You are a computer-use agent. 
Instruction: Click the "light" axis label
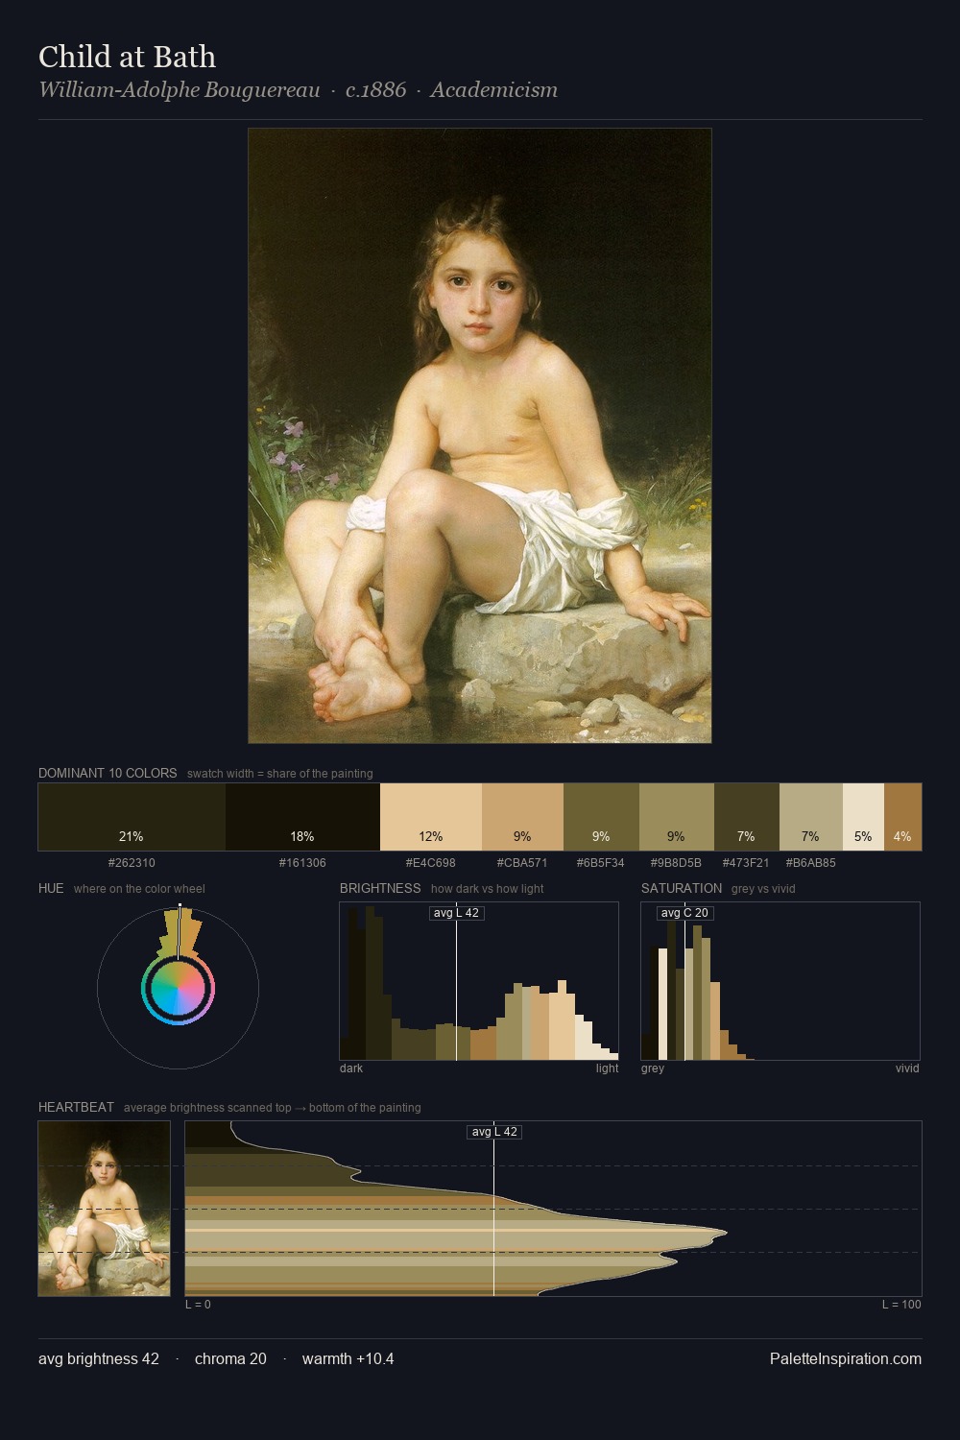point(607,1068)
